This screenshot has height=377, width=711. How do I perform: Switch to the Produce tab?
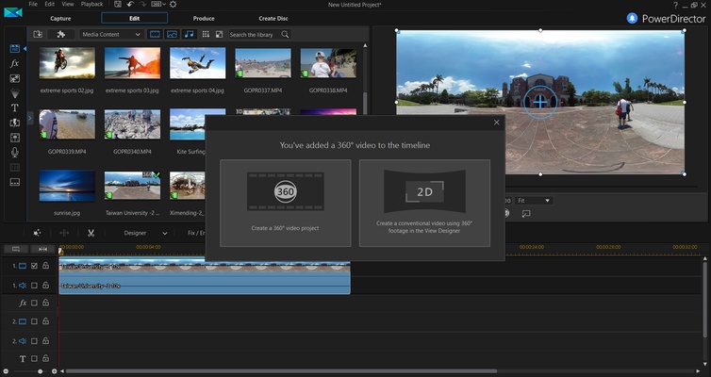click(204, 18)
